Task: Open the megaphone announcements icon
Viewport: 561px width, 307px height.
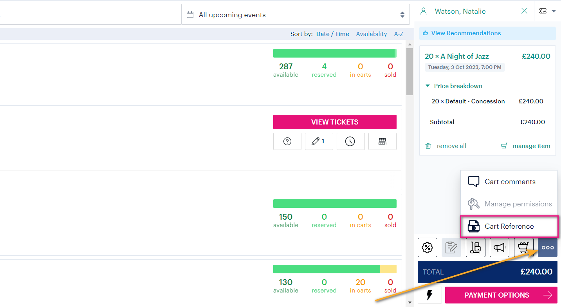Action: pyautogui.click(x=500, y=247)
